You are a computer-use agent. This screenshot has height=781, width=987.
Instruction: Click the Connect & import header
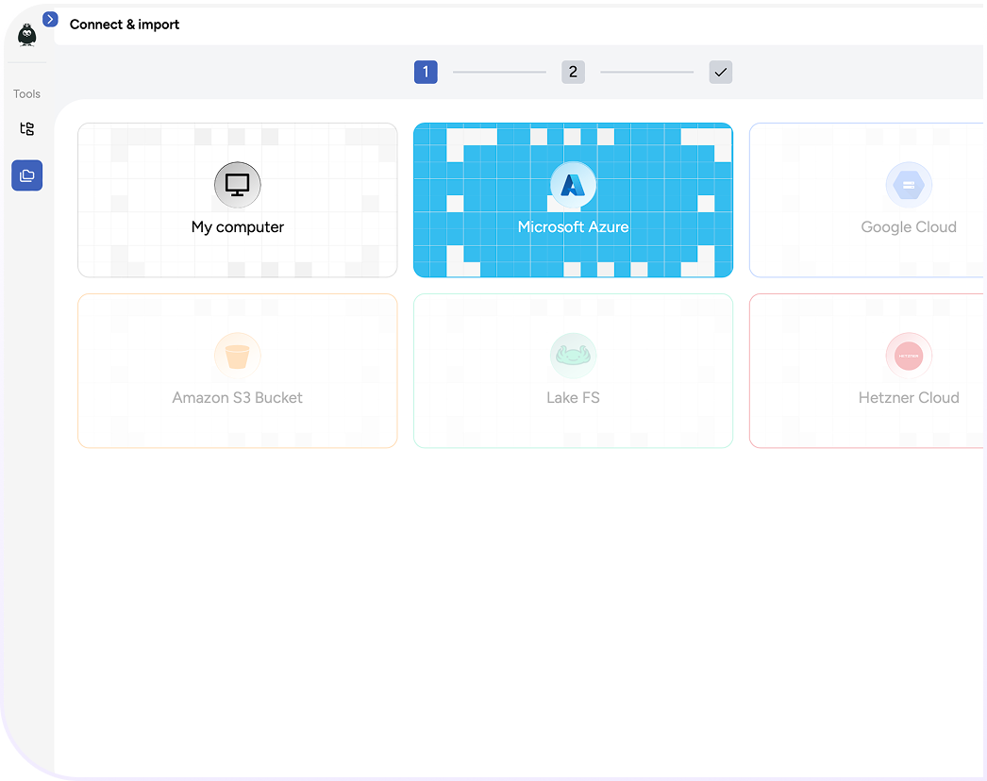[124, 25]
